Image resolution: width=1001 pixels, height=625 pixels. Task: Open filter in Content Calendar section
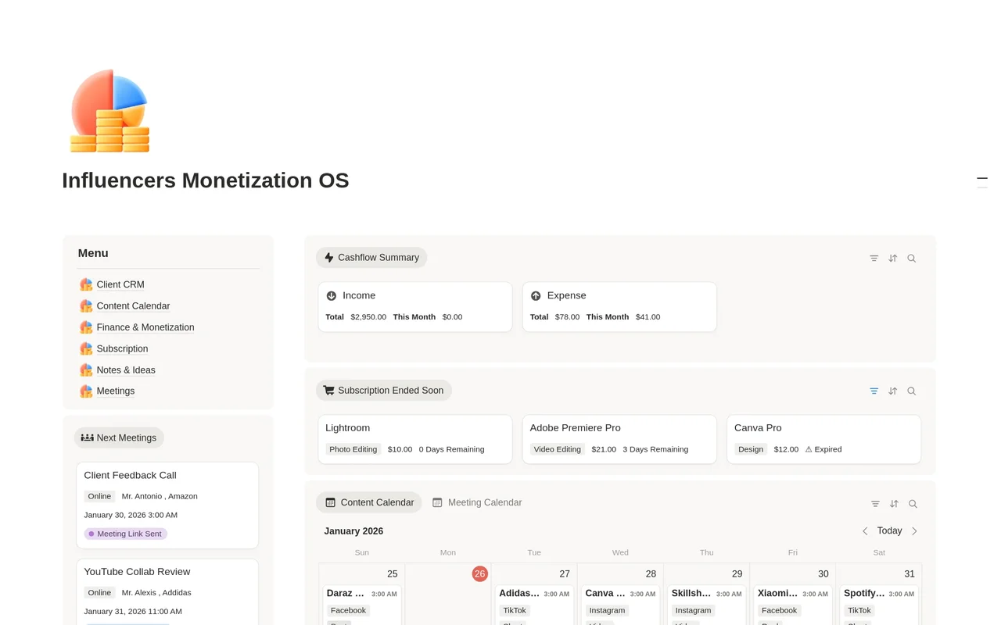tap(875, 504)
